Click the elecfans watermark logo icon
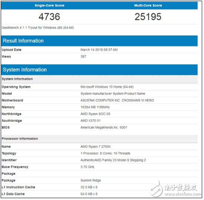 (x=156, y=189)
